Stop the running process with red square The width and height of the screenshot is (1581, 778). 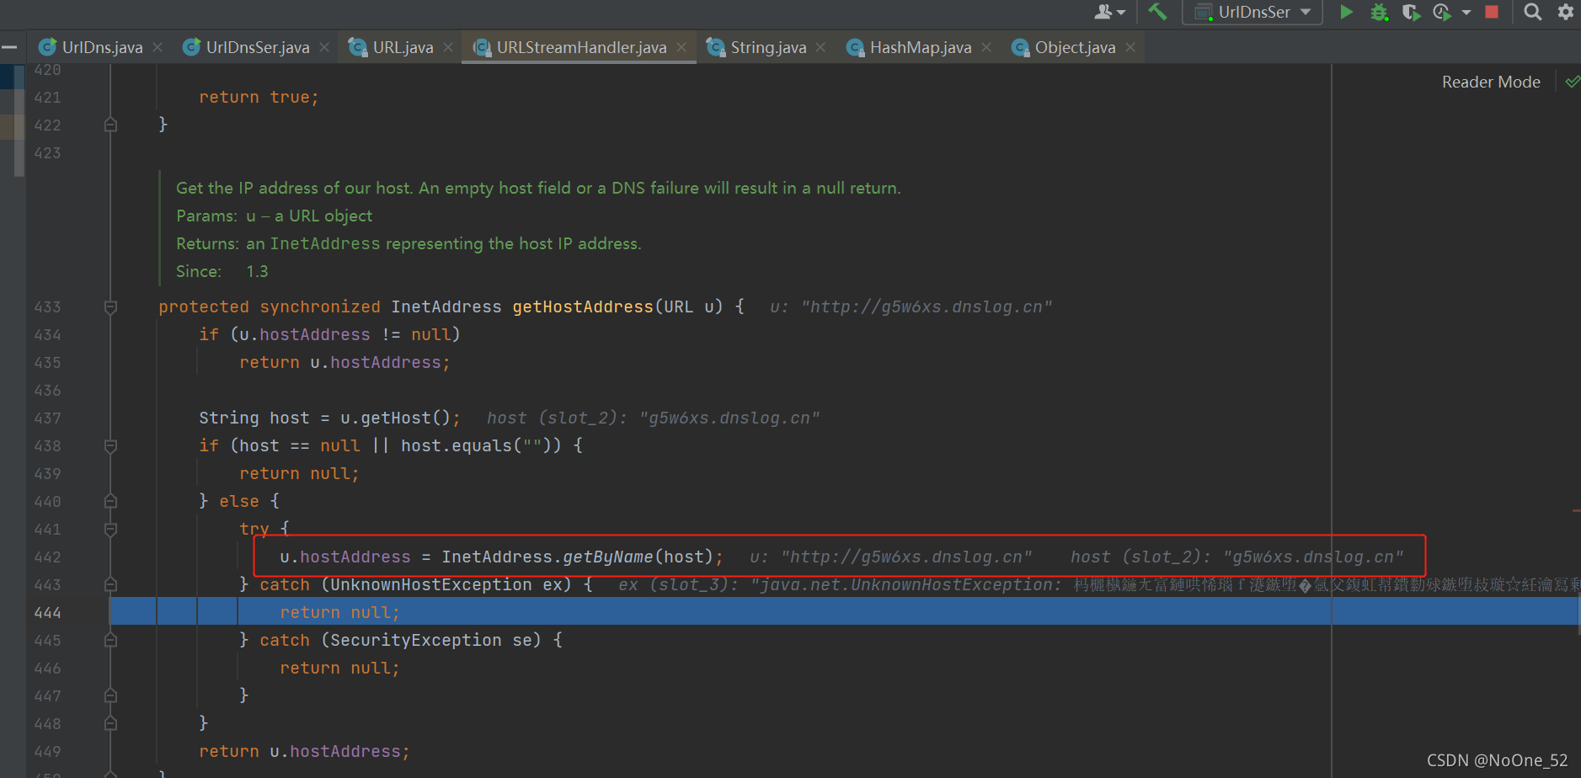pyautogui.click(x=1492, y=12)
